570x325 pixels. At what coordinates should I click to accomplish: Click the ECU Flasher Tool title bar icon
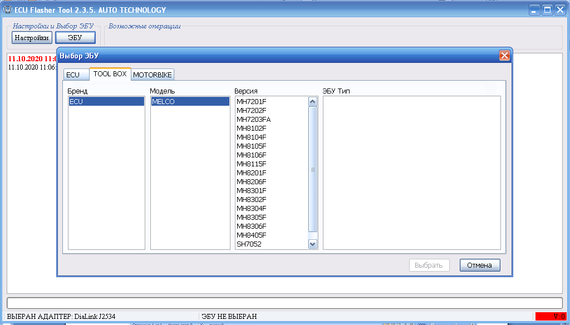coord(7,10)
